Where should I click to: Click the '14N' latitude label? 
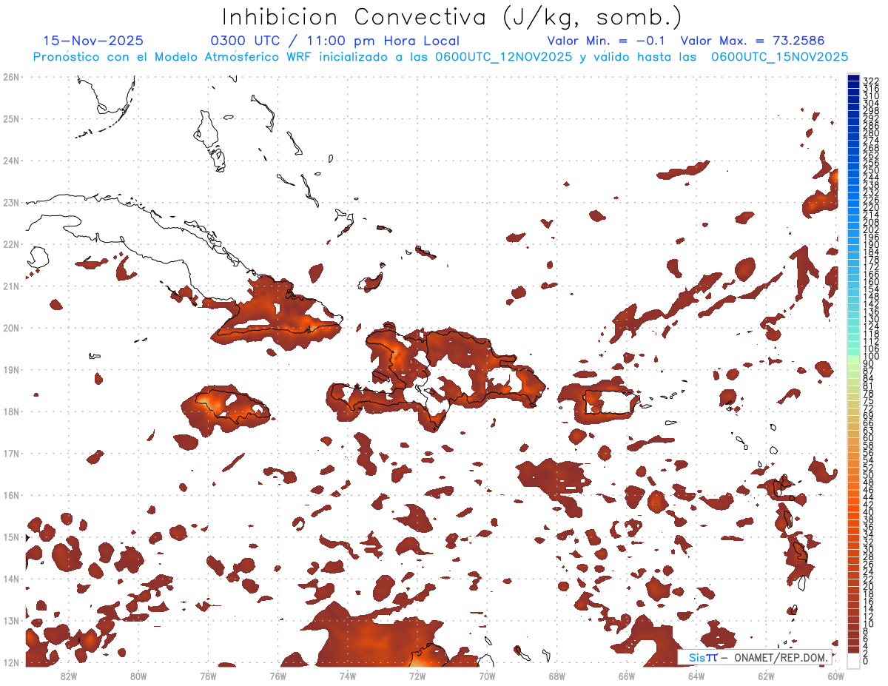tap(10, 578)
